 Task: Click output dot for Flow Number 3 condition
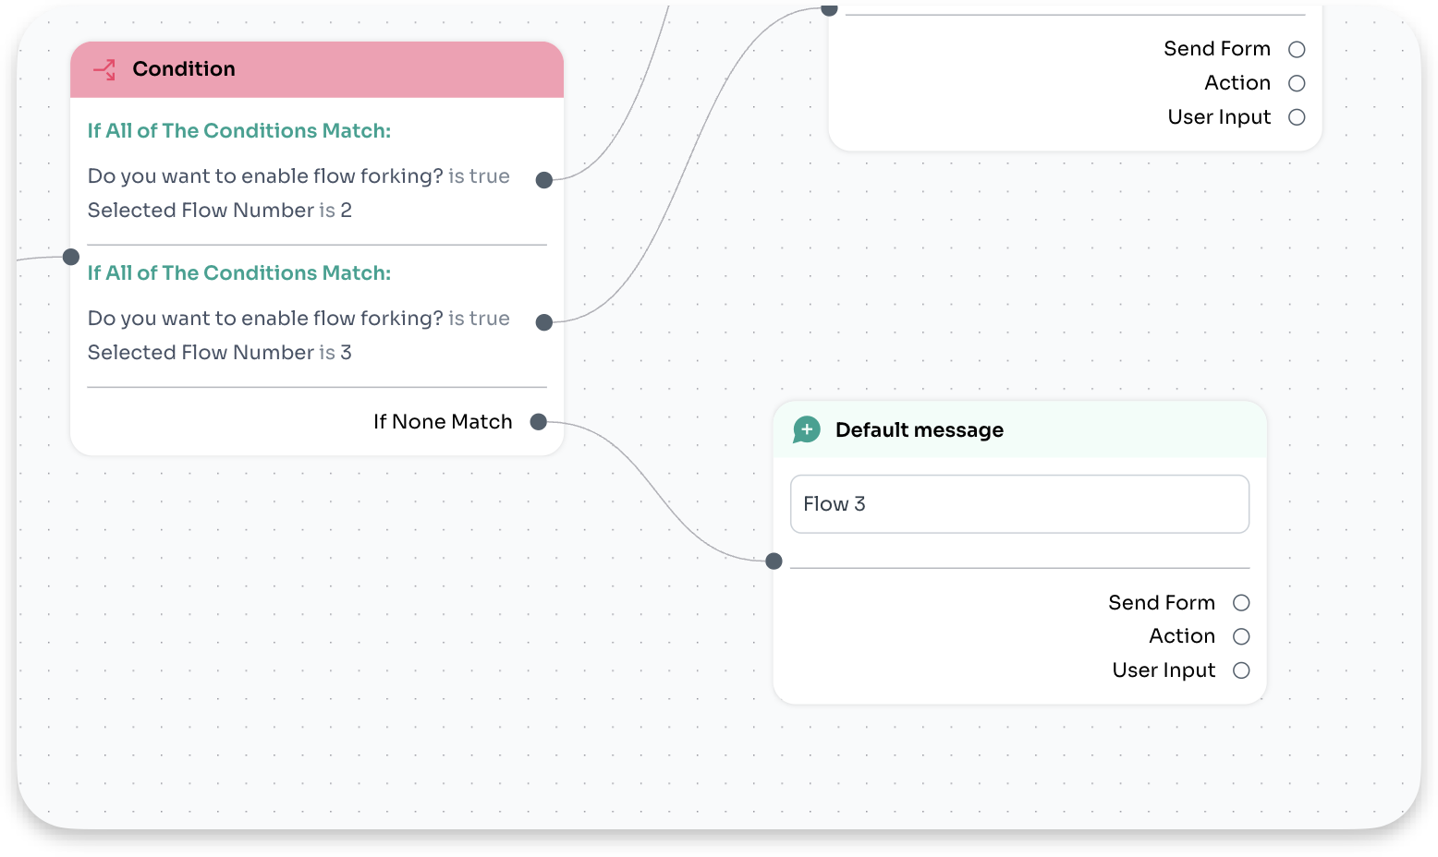(544, 322)
